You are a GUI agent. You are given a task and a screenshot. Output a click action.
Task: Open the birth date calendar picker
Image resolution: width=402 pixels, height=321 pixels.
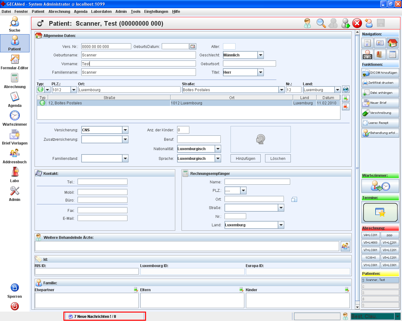tap(193, 46)
